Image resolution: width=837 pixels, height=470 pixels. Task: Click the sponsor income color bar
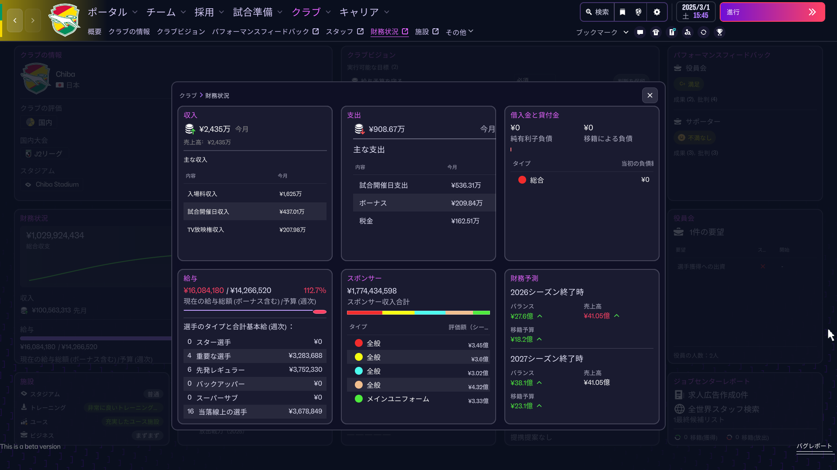pyautogui.click(x=418, y=312)
